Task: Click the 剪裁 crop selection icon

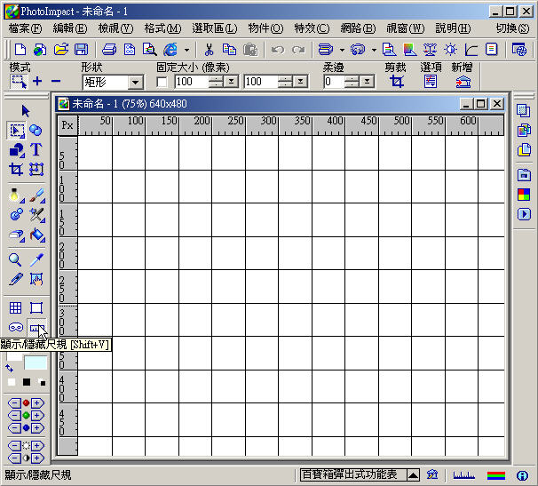Action: click(397, 82)
